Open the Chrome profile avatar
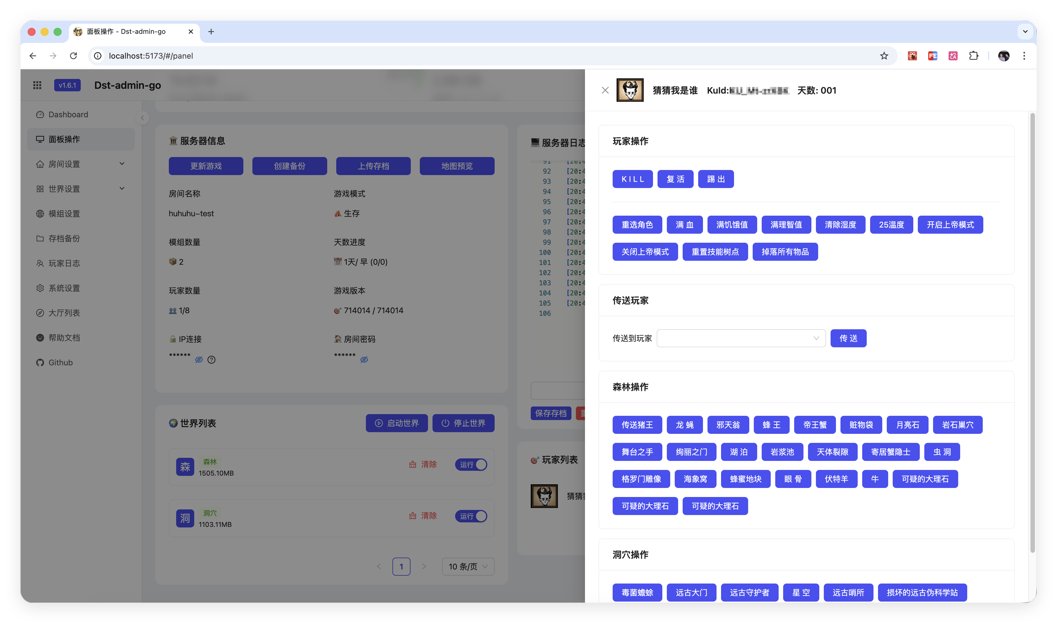This screenshot has width=1057, height=623. [1004, 56]
